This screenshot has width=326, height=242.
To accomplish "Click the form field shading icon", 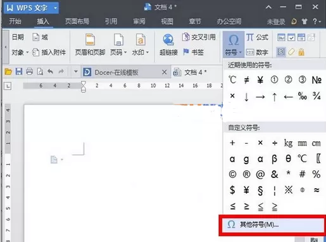I will tap(281, 52).
